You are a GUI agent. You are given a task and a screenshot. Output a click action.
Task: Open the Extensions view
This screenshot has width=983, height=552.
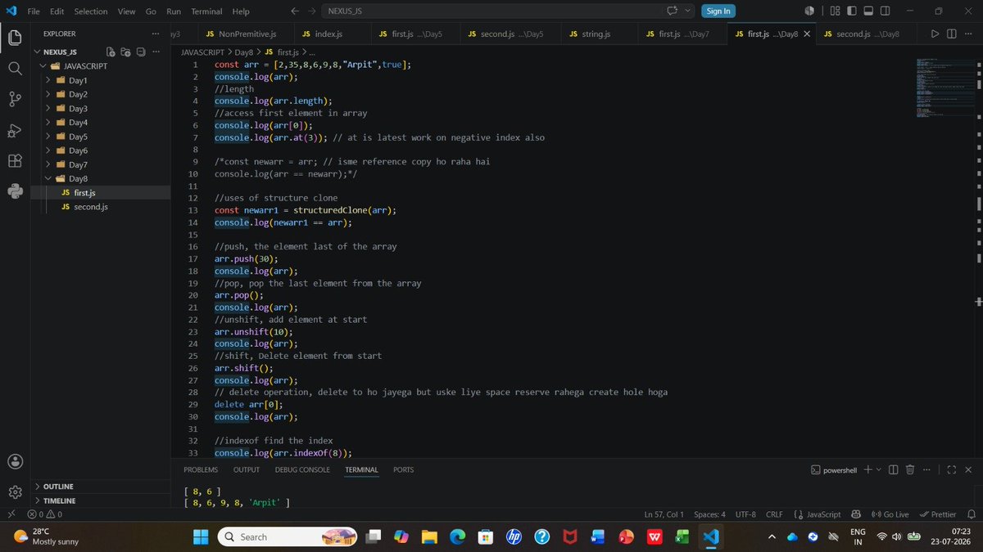pyautogui.click(x=15, y=160)
